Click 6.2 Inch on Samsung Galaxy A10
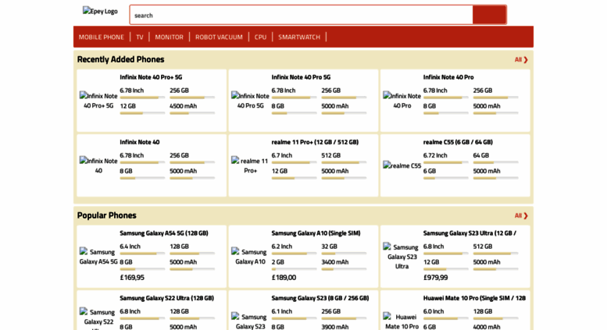 [282, 247]
